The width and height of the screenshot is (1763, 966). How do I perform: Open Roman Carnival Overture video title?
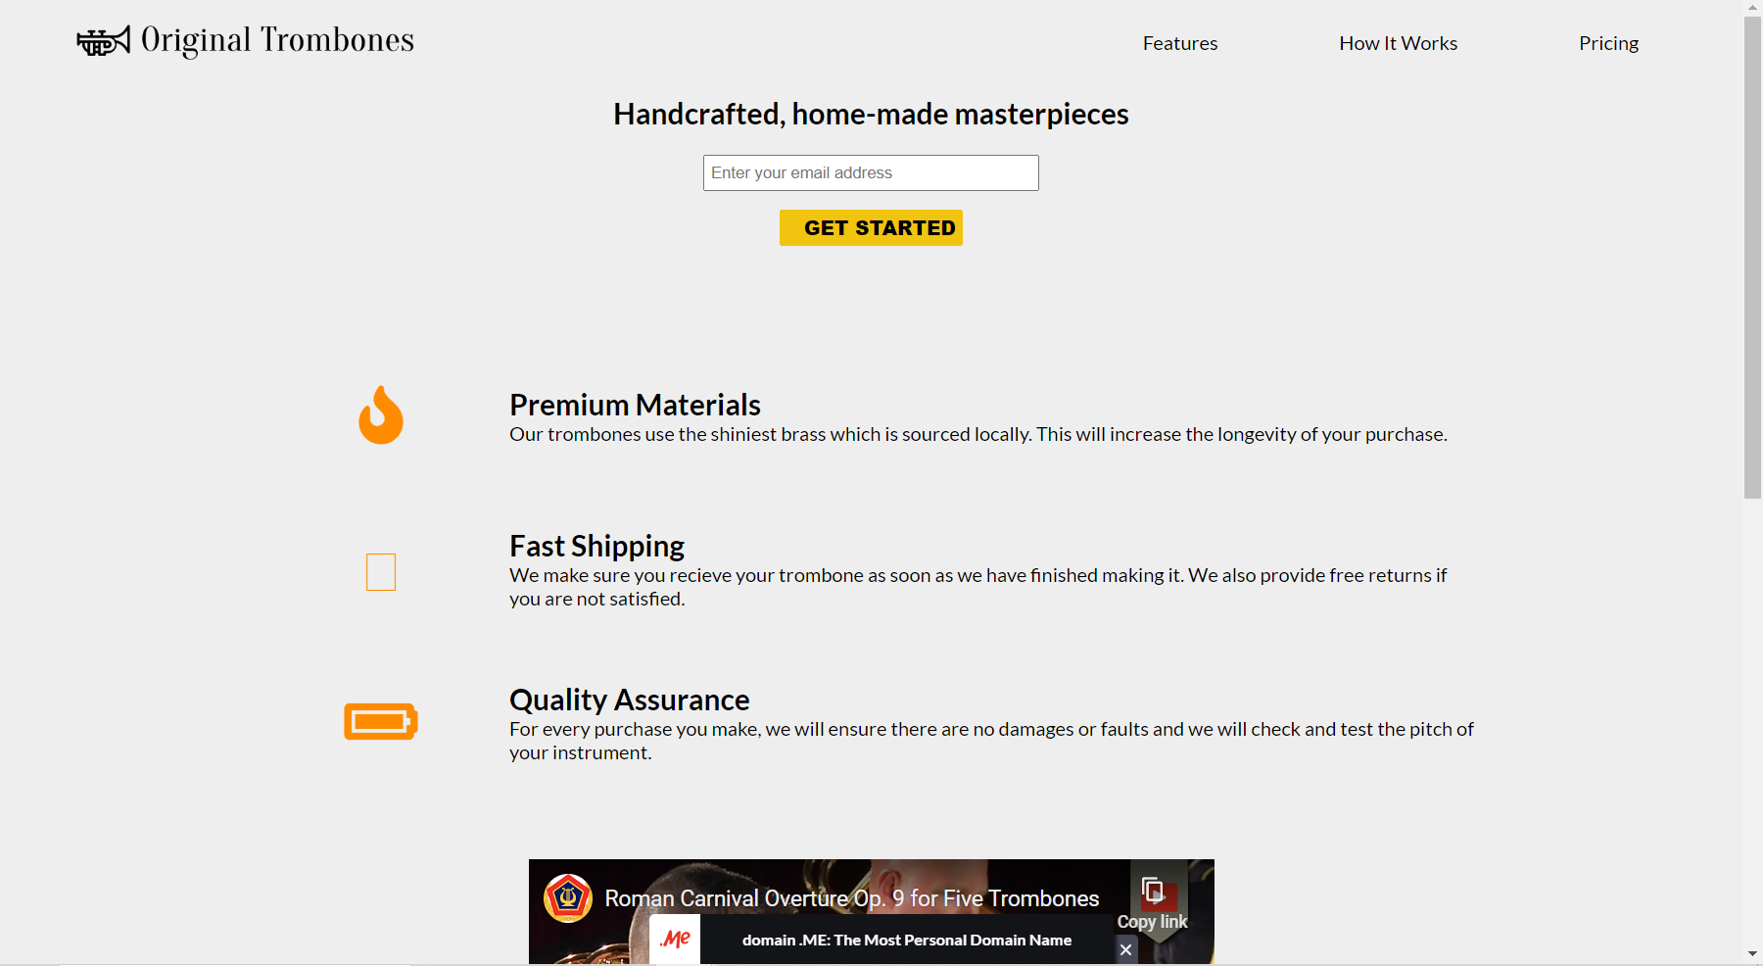(852, 898)
